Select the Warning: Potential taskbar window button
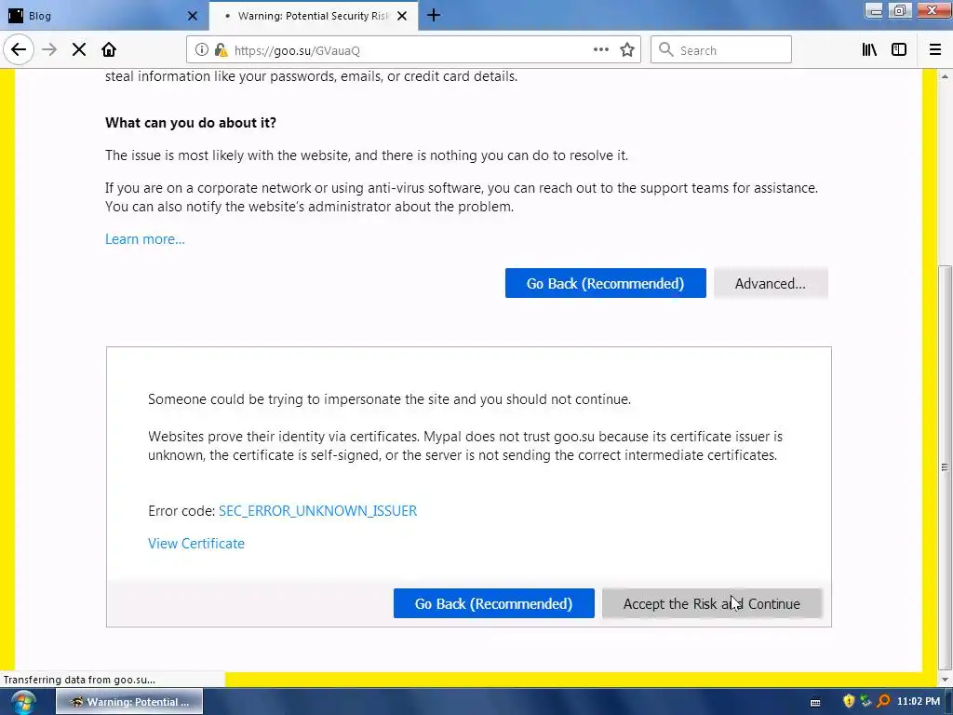The height and width of the screenshot is (715, 953). [x=129, y=702]
